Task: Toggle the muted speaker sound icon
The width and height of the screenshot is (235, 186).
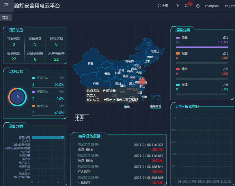Action: tap(178, 6)
